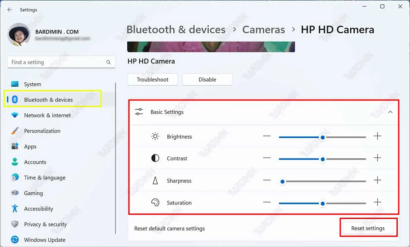Click the Saturation plus icon

[x=377, y=203]
